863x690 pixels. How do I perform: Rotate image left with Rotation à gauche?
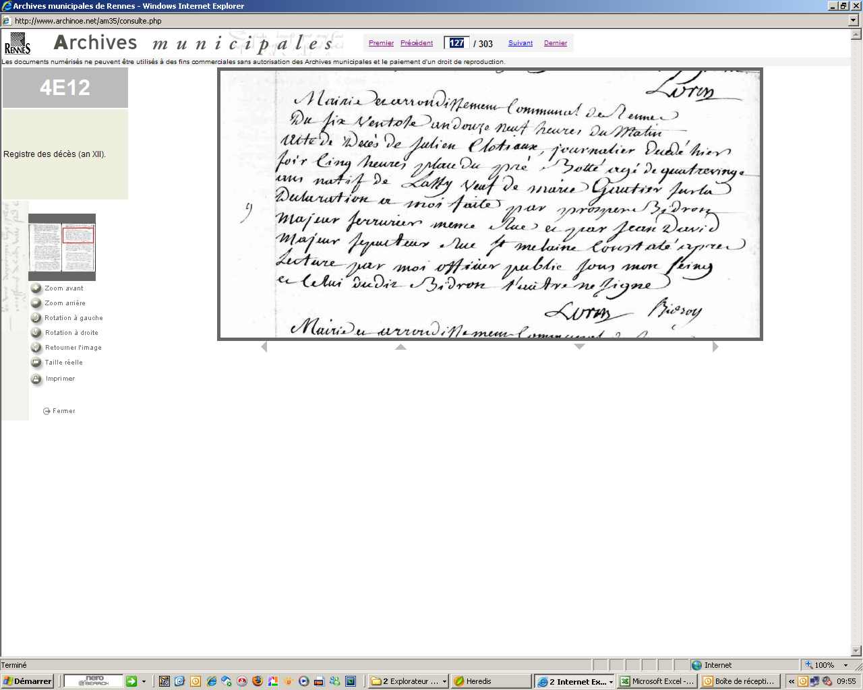[x=36, y=318]
